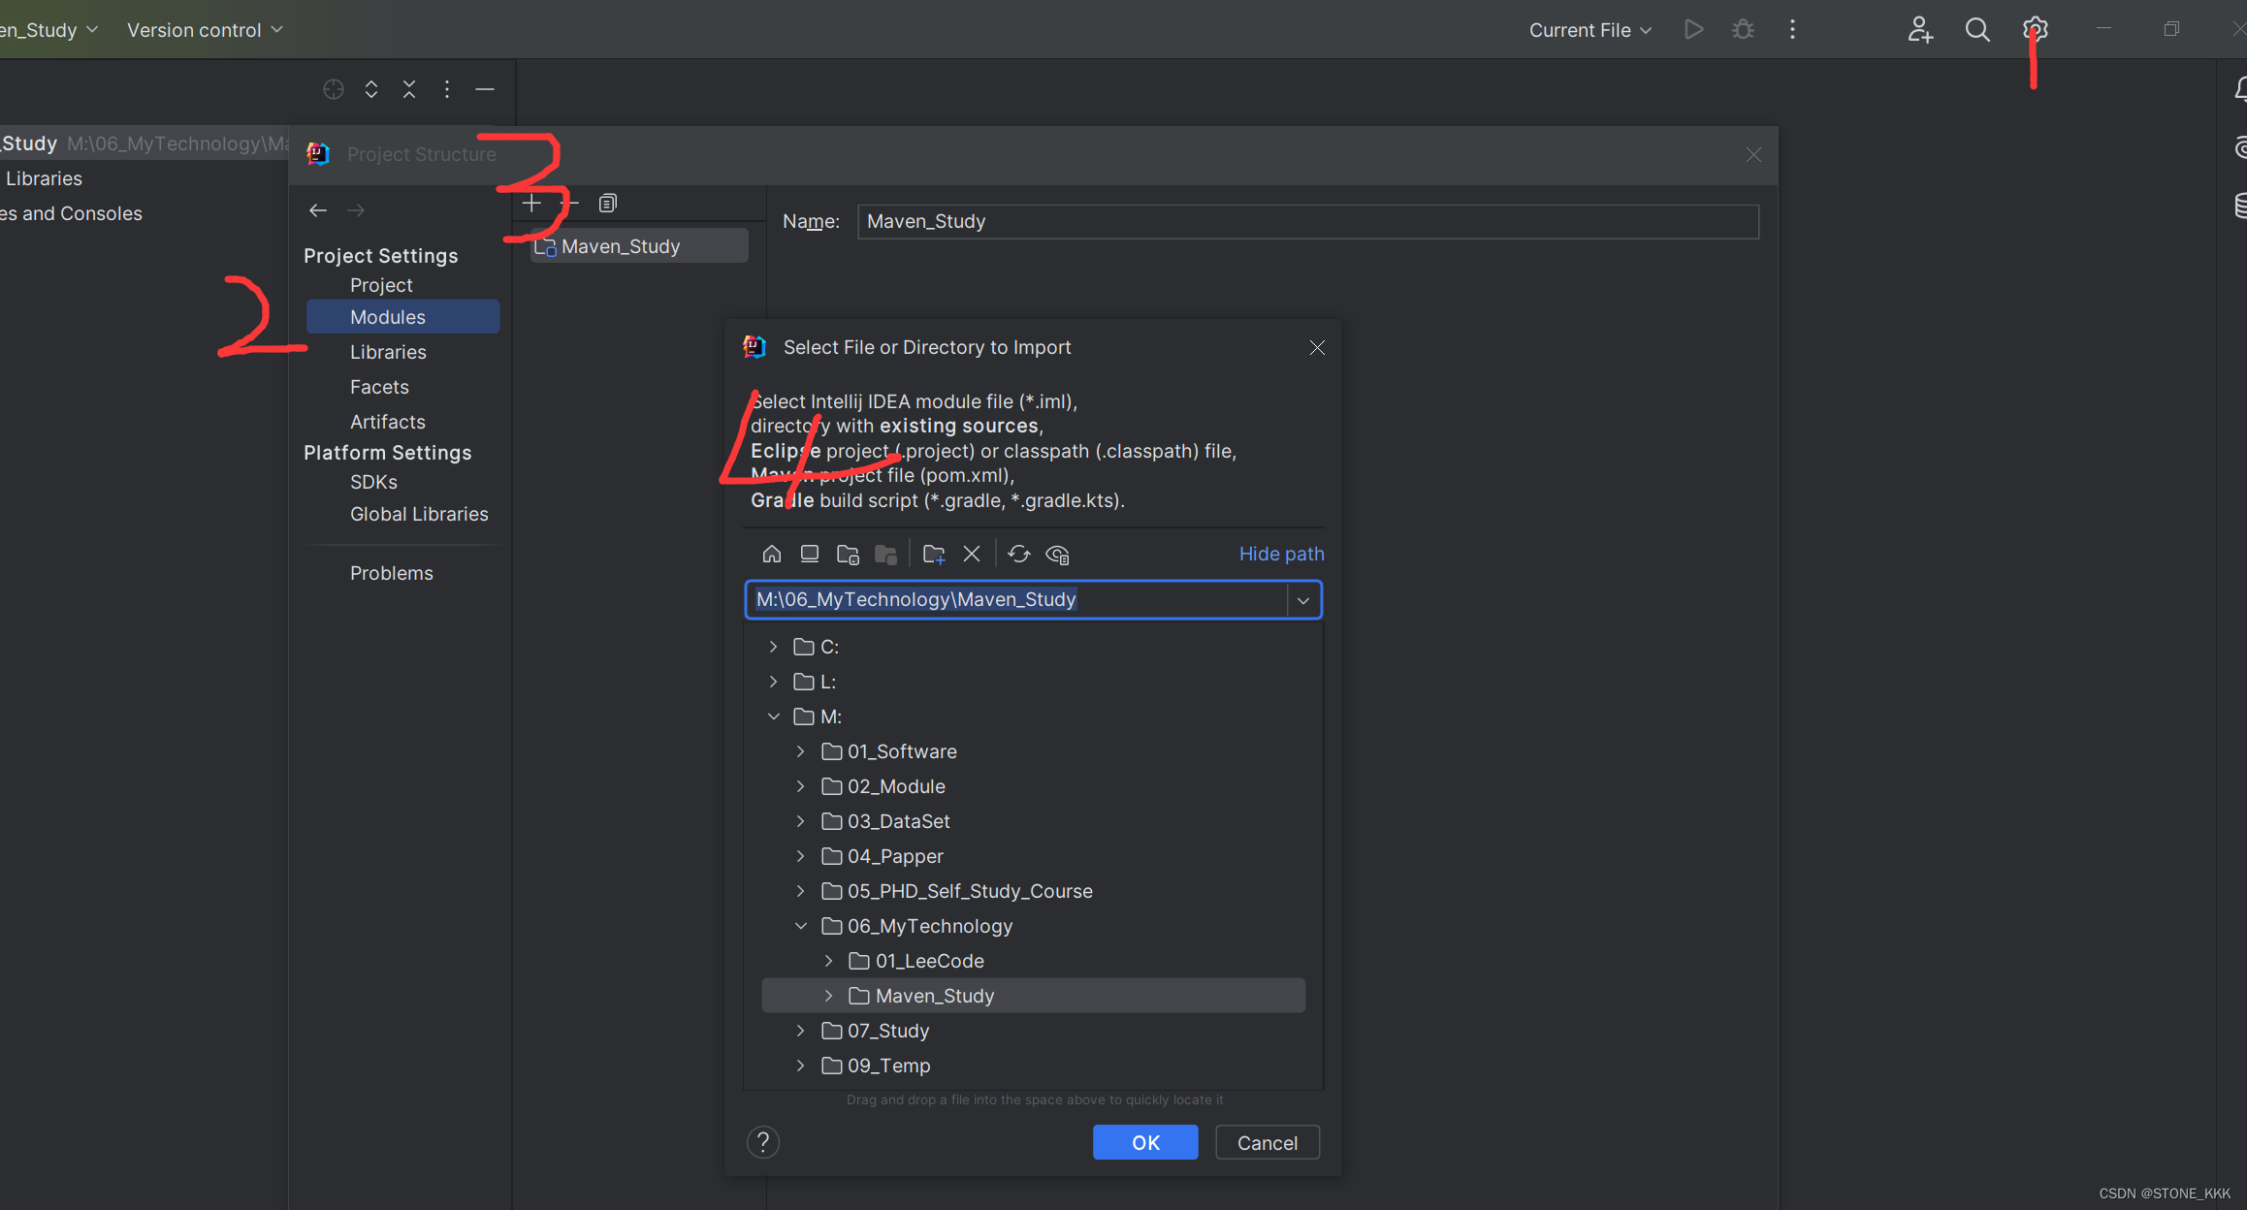
Task: Open help for the import dialog
Action: [763, 1142]
